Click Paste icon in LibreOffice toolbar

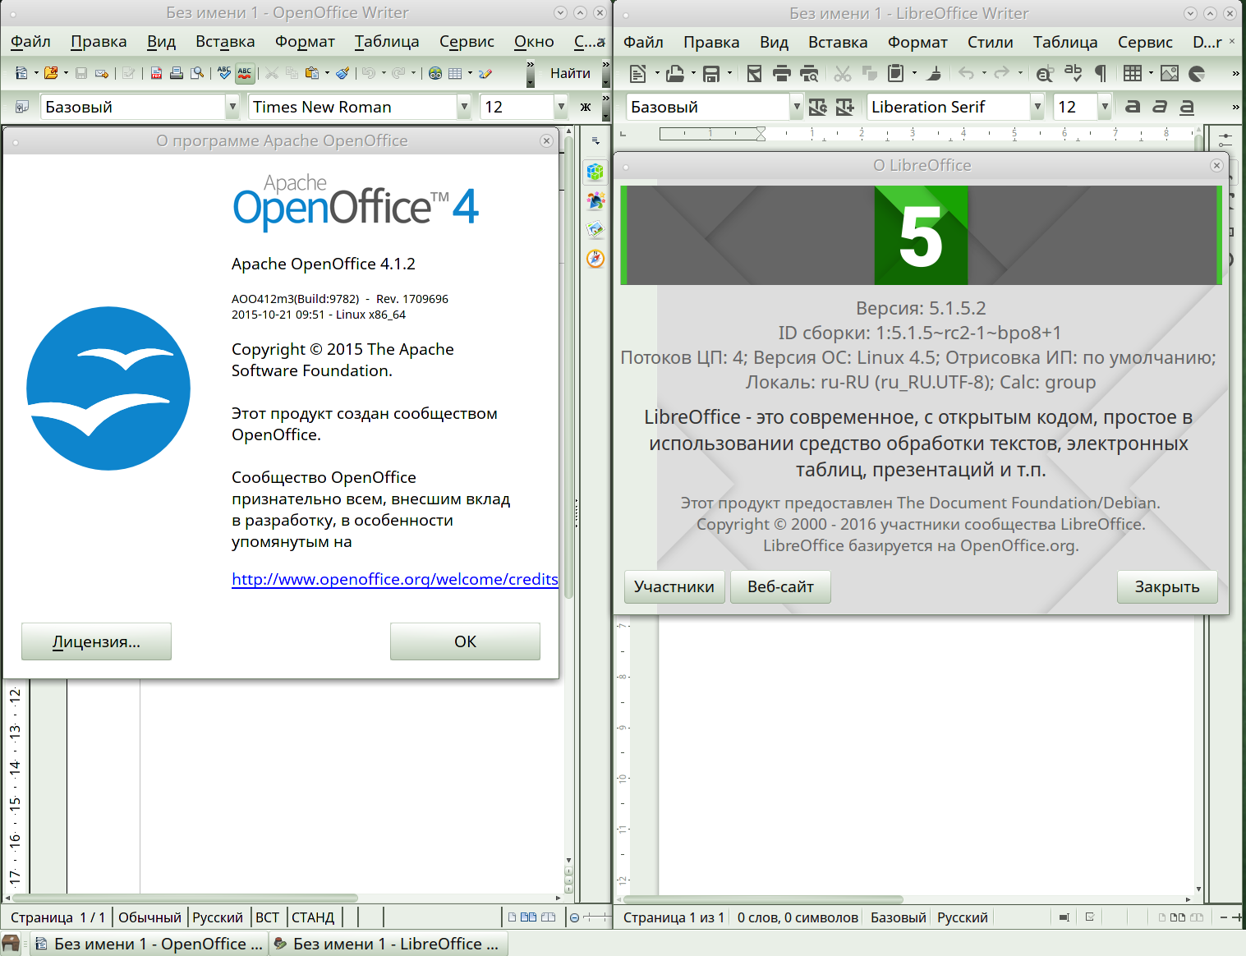tap(896, 74)
